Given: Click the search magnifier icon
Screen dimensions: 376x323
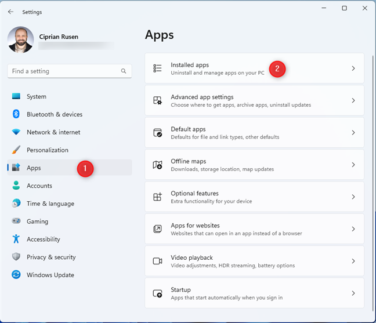Looking at the screenshot, I should (124, 71).
